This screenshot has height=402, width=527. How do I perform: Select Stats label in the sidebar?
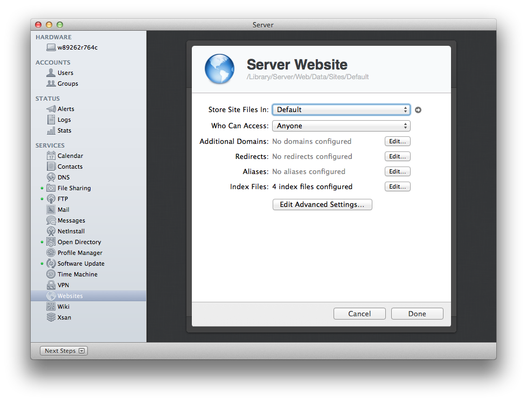pos(65,130)
